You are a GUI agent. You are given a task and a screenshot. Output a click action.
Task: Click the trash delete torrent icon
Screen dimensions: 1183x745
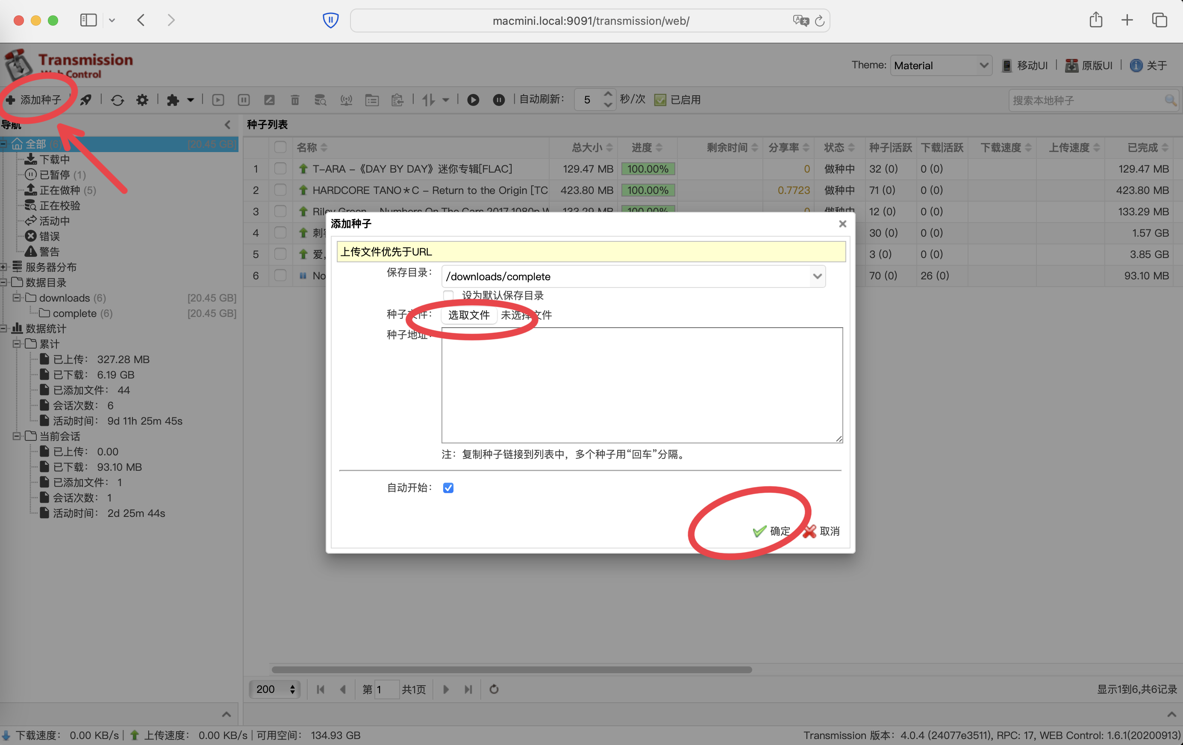(x=295, y=100)
